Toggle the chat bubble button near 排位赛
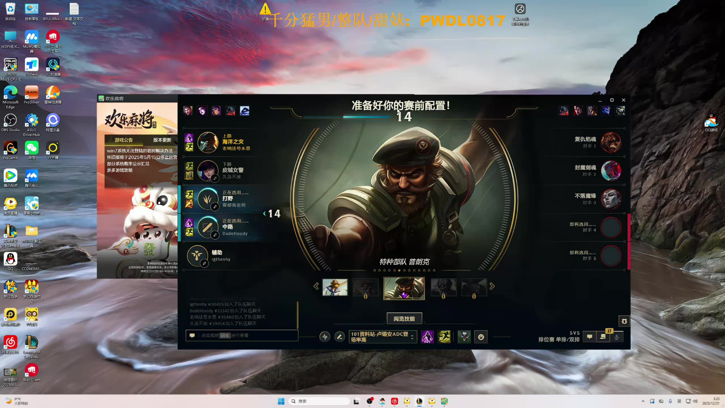Viewport: 725px width, 408px height. click(590, 337)
